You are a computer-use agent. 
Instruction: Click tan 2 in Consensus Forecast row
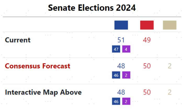pos(170,66)
